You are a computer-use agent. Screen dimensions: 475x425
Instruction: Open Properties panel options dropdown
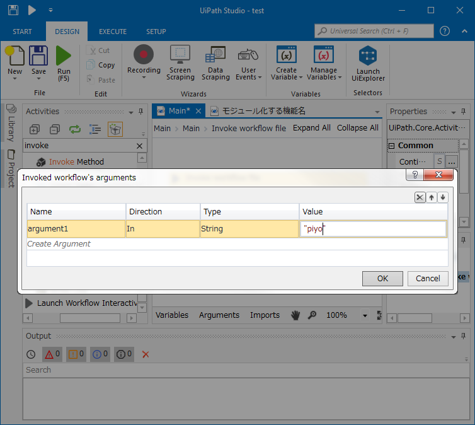coord(454,112)
